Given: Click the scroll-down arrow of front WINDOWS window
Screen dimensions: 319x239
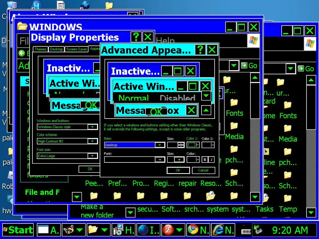Looking at the screenshot, I should (x=255, y=197).
